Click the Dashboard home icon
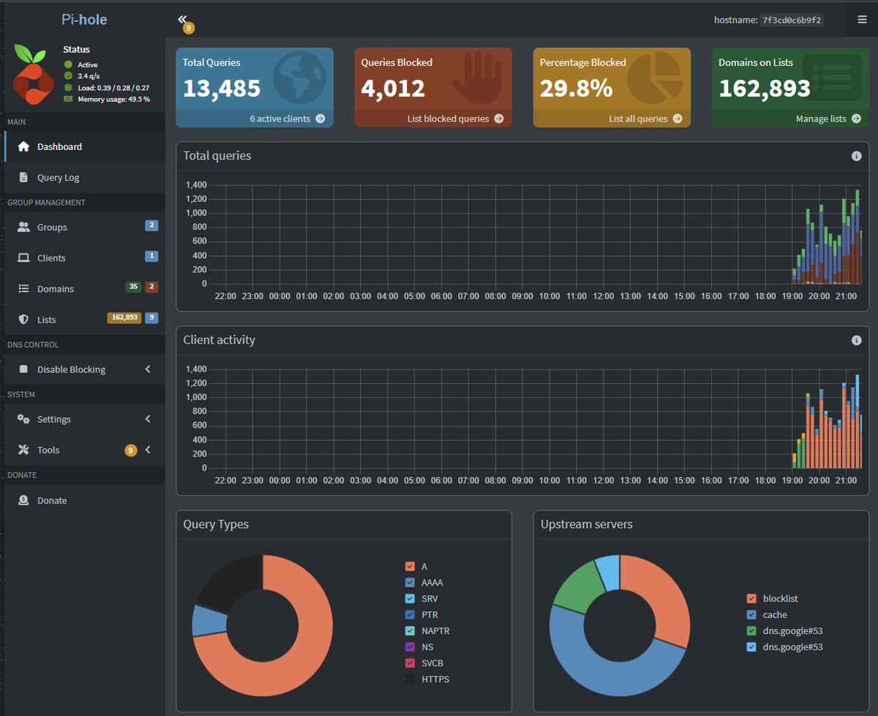Viewport: 878px width, 716px height. (x=23, y=146)
